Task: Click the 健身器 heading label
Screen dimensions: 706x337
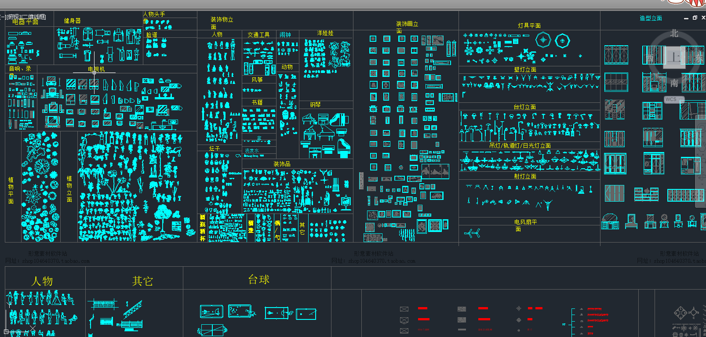Action: 73,21
